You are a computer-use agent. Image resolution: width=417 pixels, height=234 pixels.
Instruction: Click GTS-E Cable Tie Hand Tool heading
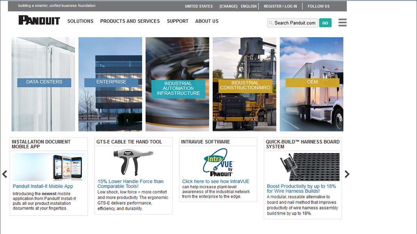pyautogui.click(x=130, y=142)
